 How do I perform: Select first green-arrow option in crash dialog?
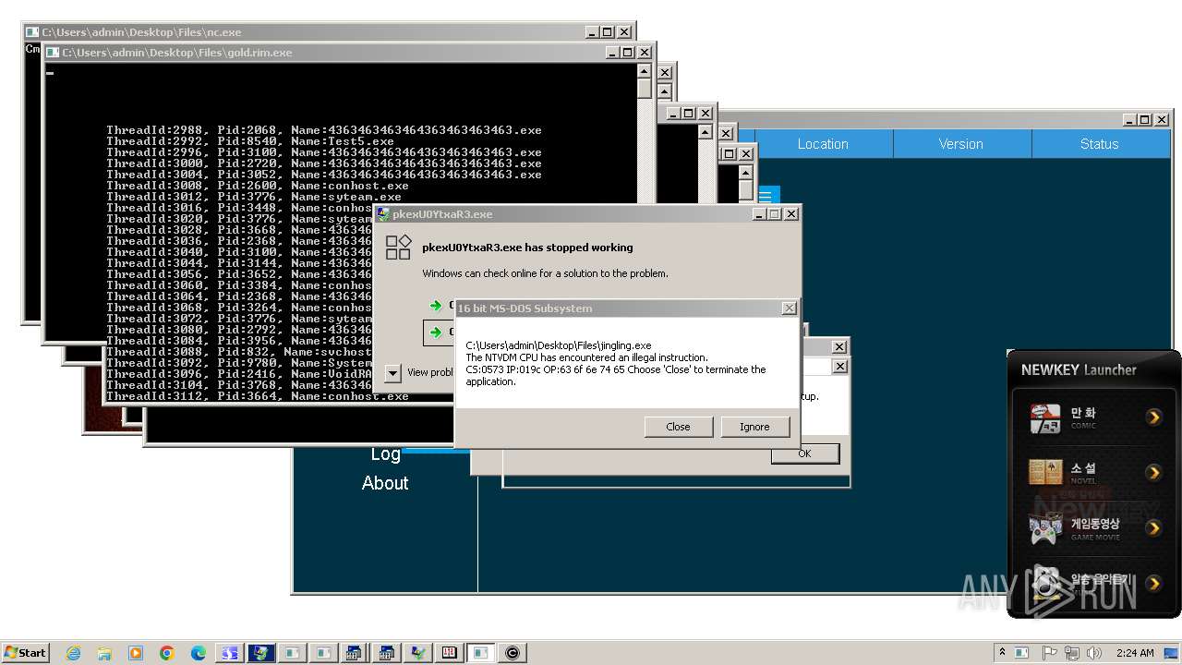coord(436,306)
